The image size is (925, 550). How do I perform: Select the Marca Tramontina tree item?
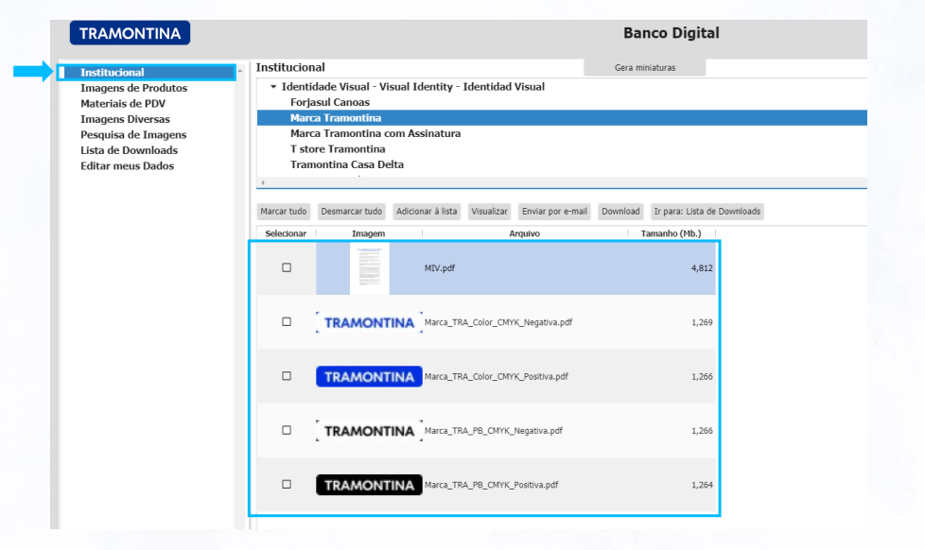click(x=562, y=118)
